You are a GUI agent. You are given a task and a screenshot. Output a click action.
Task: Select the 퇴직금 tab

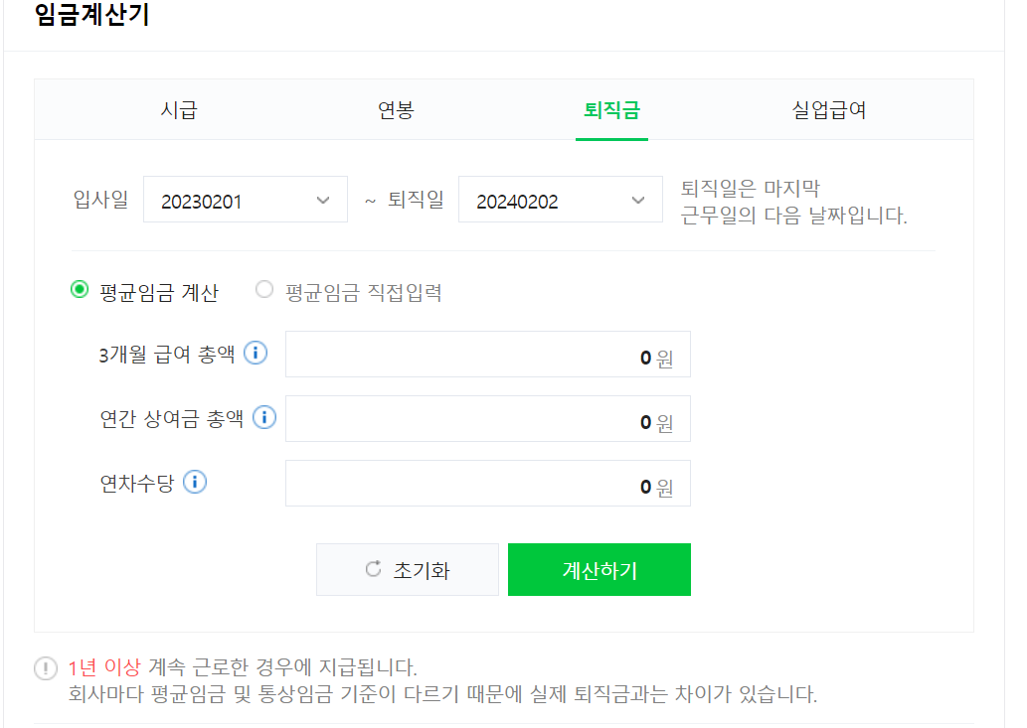point(611,110)
